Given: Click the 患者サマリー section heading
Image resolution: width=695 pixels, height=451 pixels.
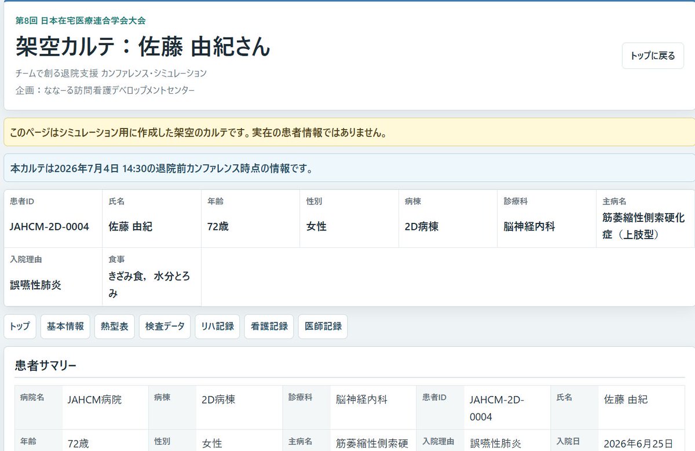Looking at the screenshot, I should (46, 365).
